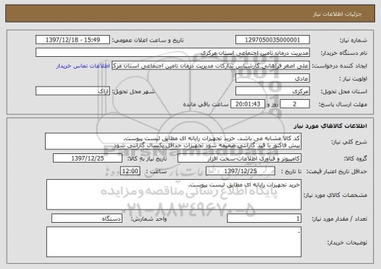381x269 pixels.
Task: Click the ایجاد کننده درخواست label
Action: [340, 66]
